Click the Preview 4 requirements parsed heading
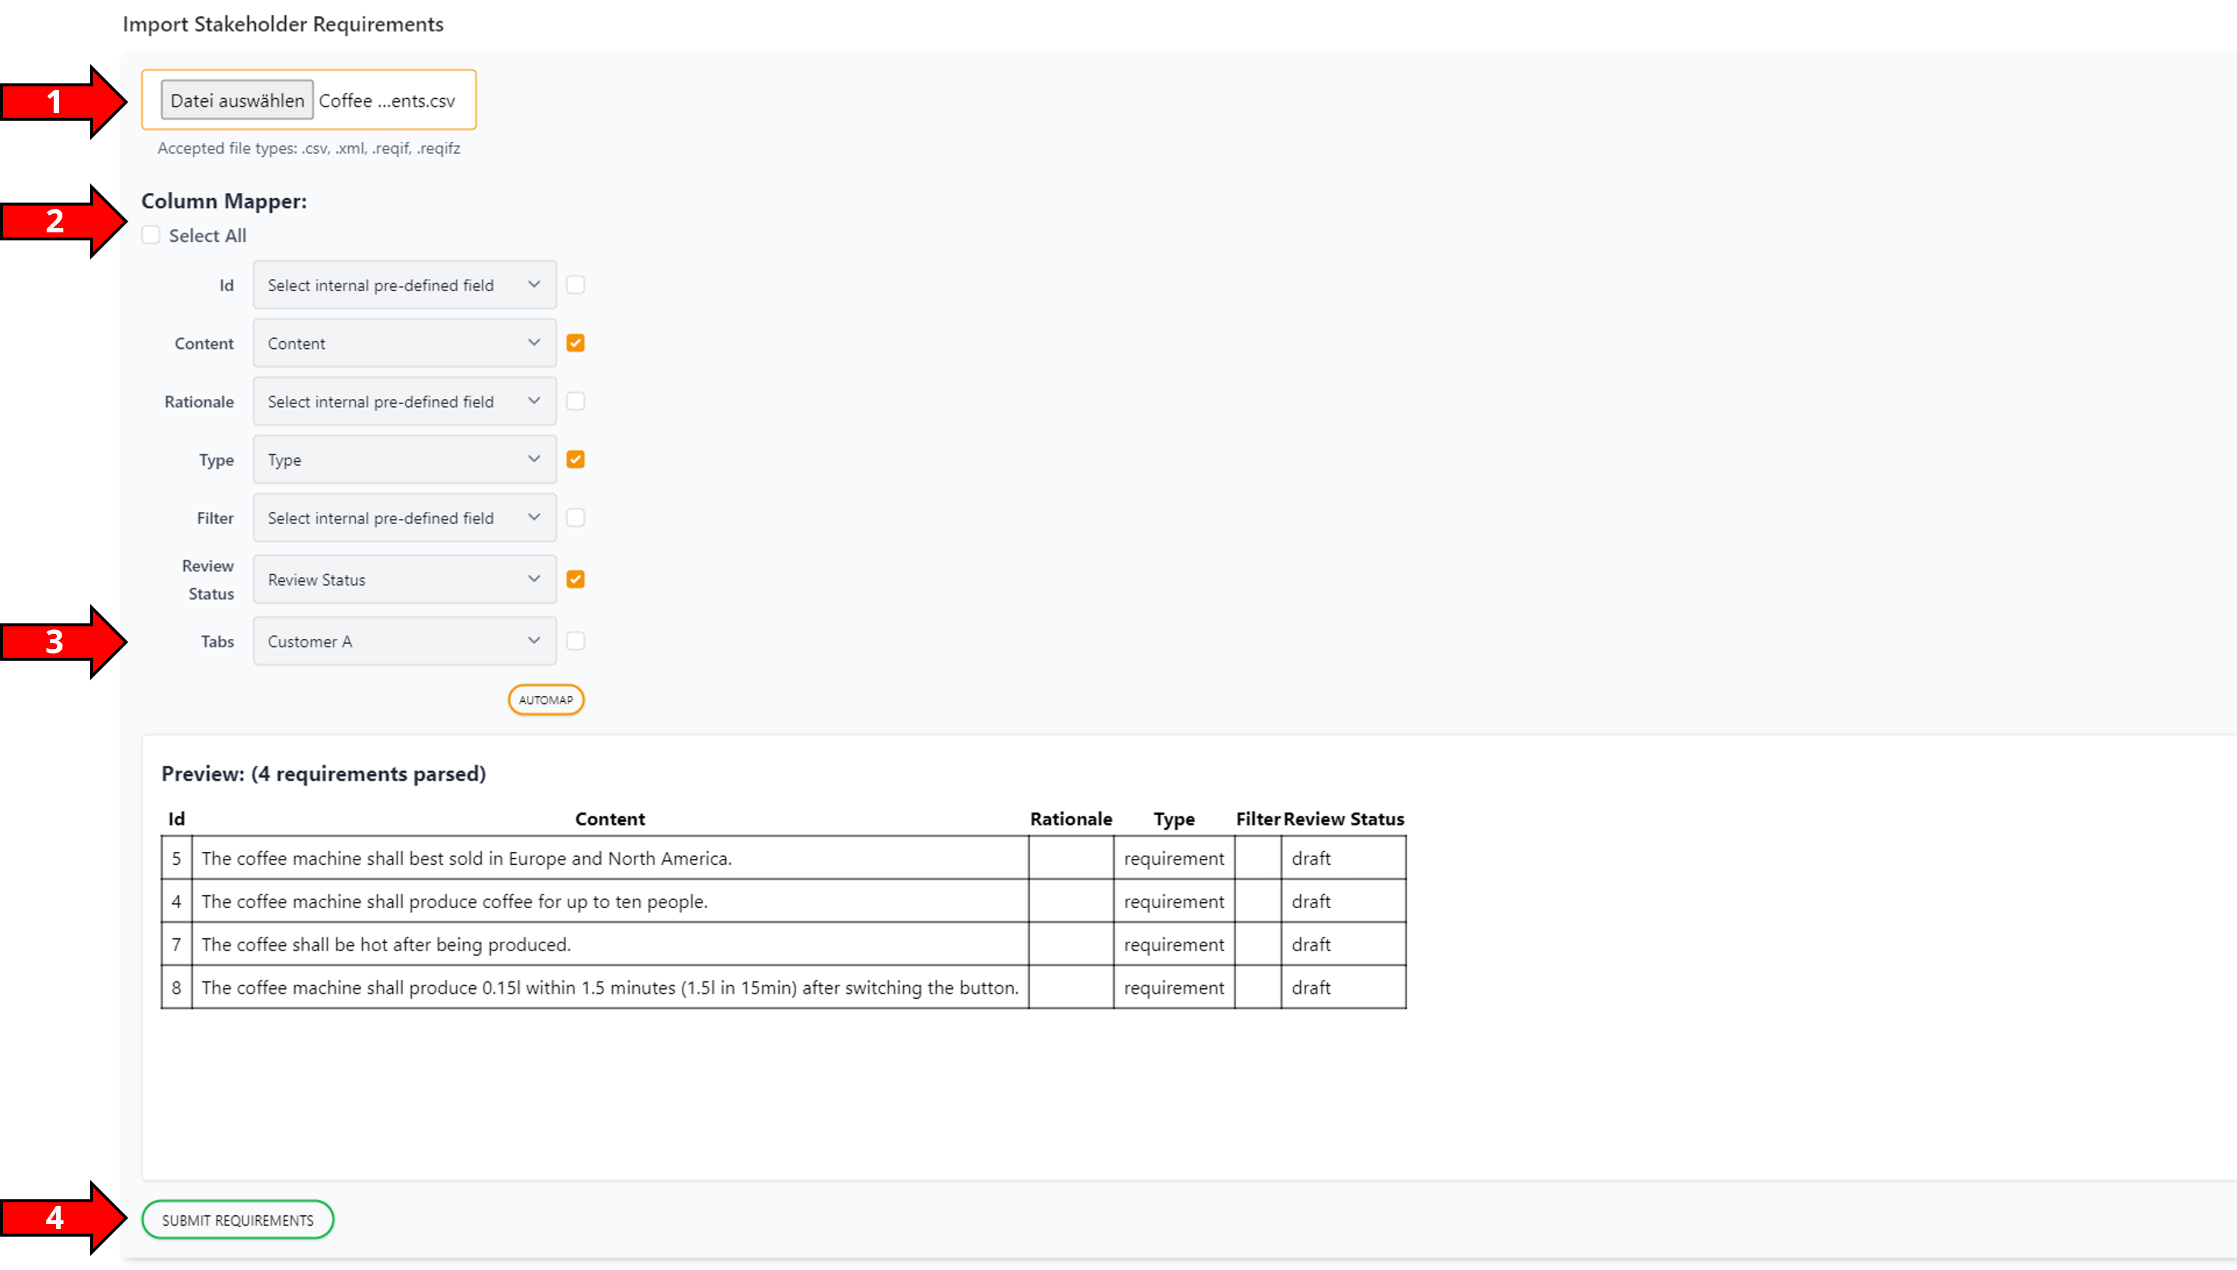Screen dimensions: 2237x1270 [323, 774]
